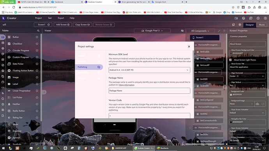269x151 pixels.
Task: Click the hidden components eye-slash icon
Action: point(182,31)
